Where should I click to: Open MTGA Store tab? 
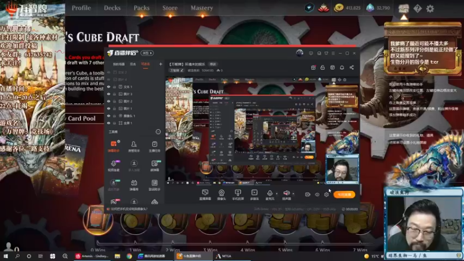coord(170,8)
